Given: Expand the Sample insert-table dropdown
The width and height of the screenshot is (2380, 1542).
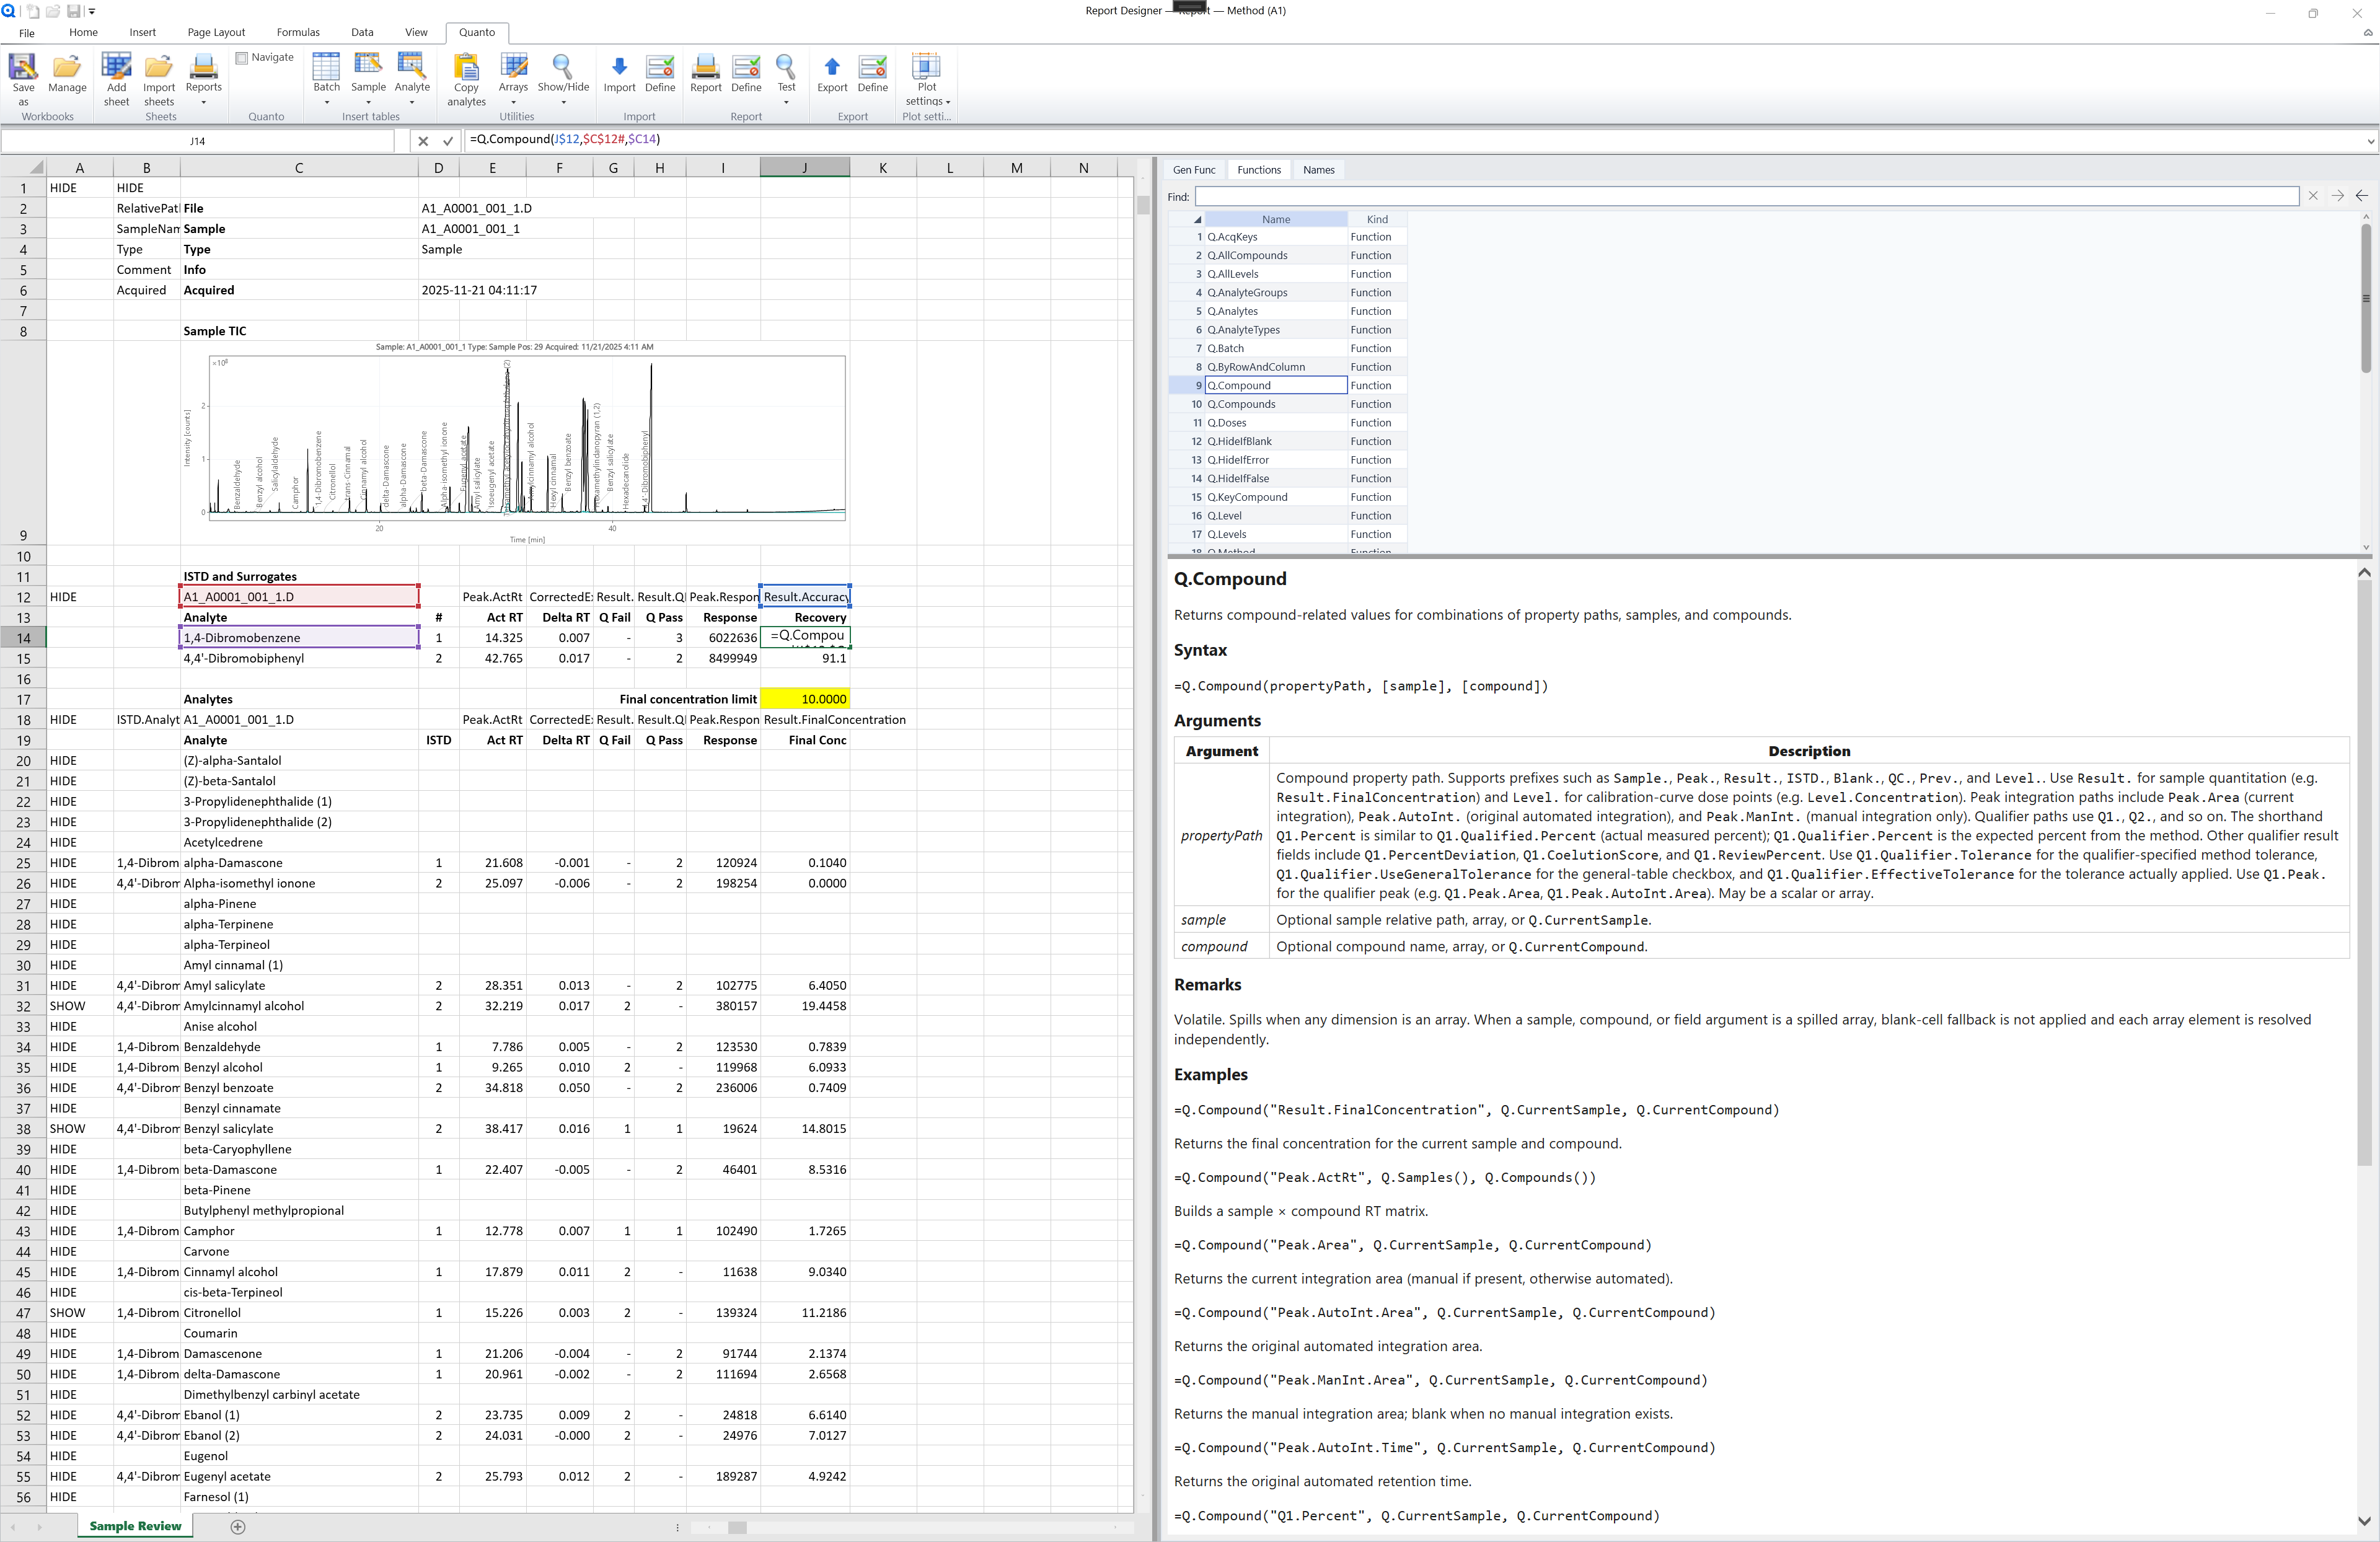Looking at the screenshot, I should point(368,102).
